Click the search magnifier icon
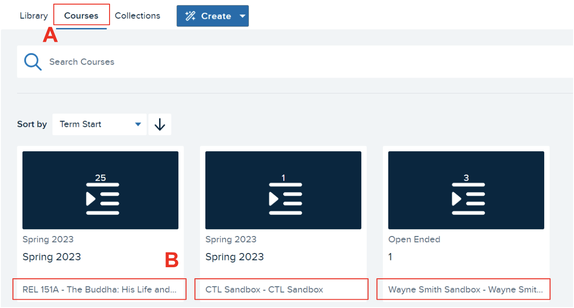 tap(33, 61)
